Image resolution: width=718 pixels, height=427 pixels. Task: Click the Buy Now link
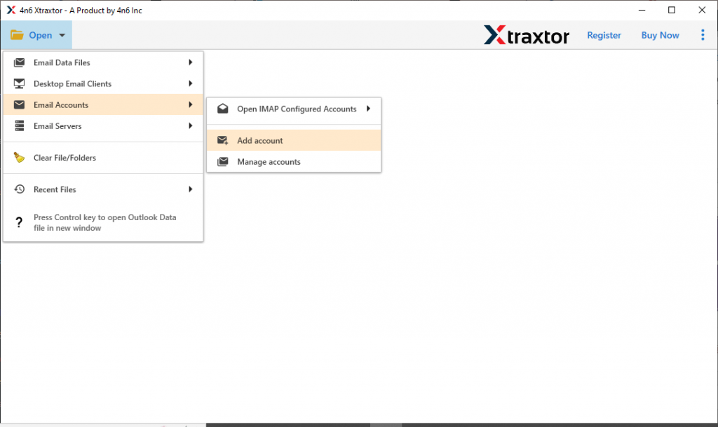pyautogui.click(x=660, y=35)
